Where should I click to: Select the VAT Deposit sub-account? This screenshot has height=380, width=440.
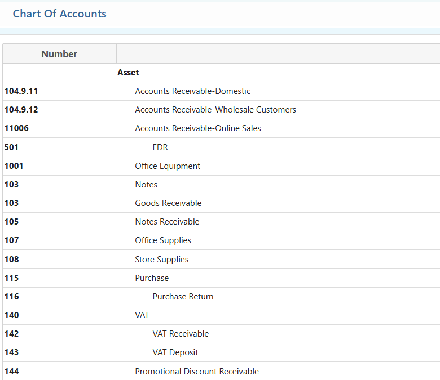point(175,352)
